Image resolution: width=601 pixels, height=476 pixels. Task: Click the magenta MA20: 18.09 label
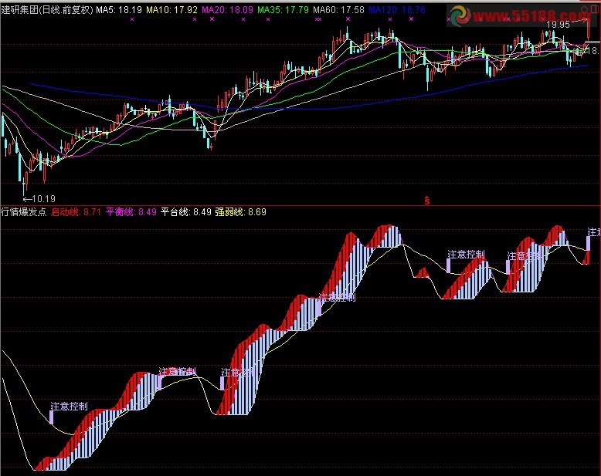[227, 10]
